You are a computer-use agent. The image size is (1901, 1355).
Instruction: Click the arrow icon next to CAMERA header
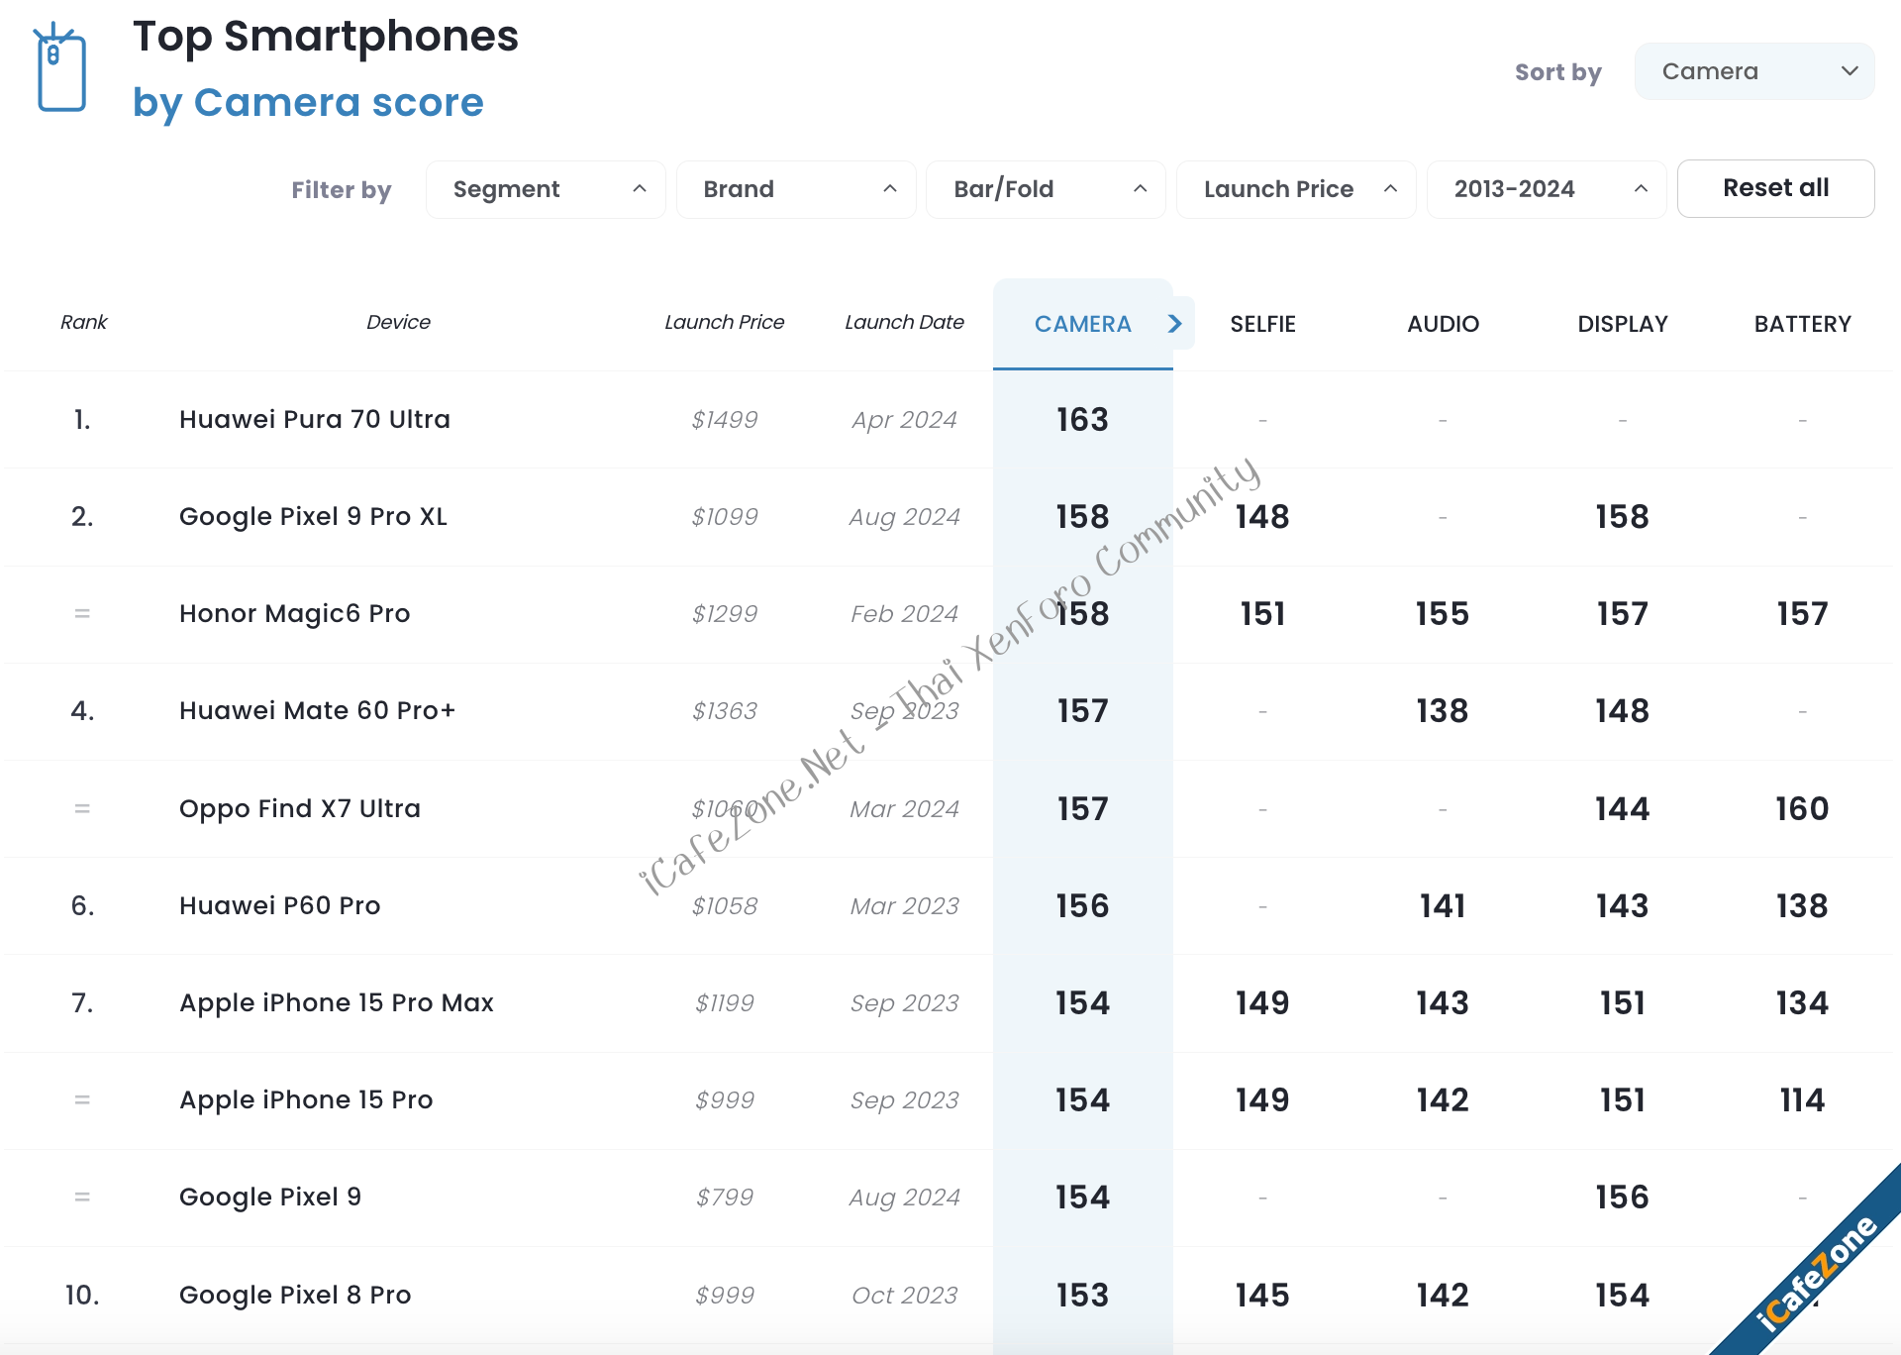click(1175, 324)
